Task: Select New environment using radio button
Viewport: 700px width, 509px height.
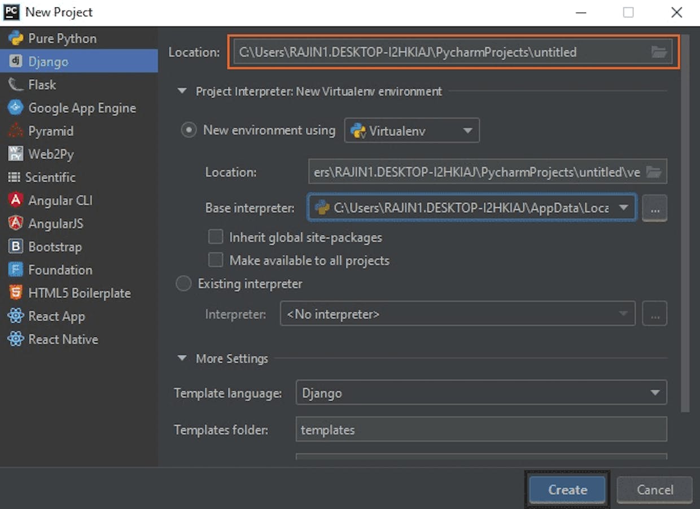Action: (x=189, y=130)
